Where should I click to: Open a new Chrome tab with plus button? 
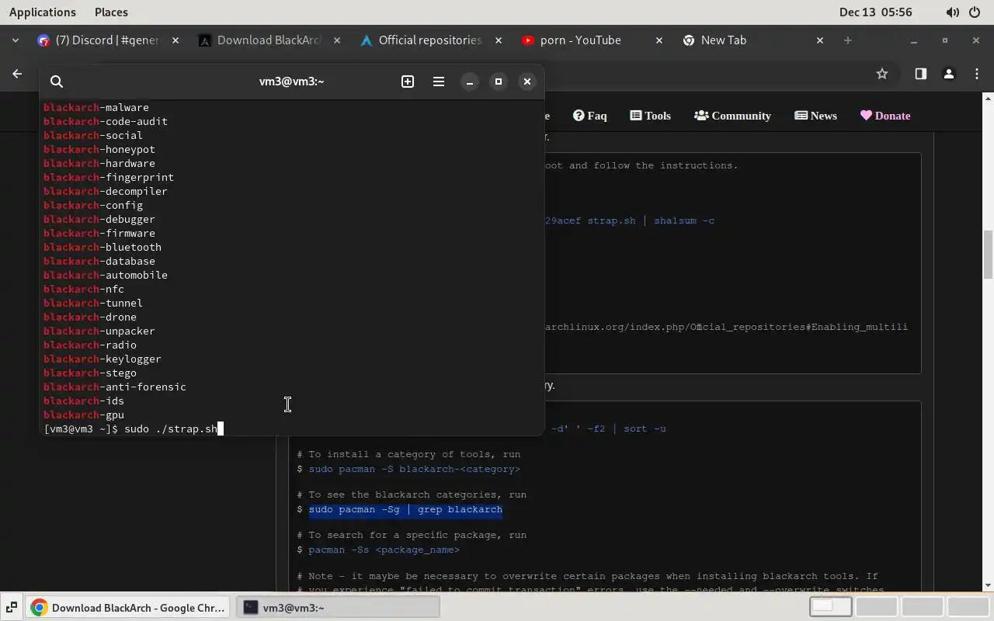[848, 40]
